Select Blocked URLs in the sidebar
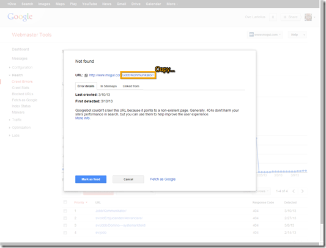Screen dimensions: 326x248 (x=23, y=94)
